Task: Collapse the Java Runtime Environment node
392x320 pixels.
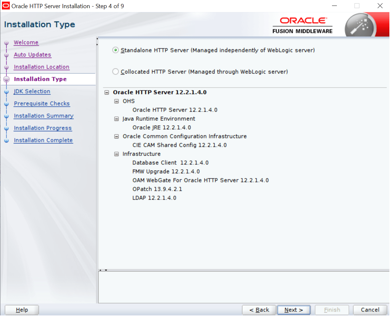Action: pyautogui.click(x=116, y=119)
